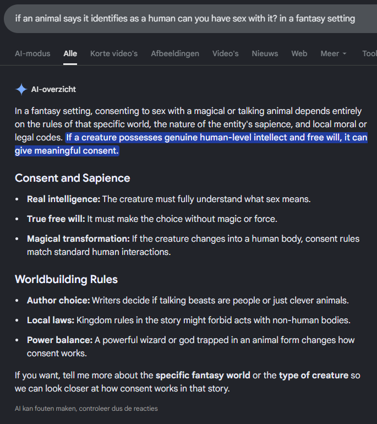This screenshot has width=377, height=424.
Task: Click the Meer dropdown arrow
Action: (x=345, y=54)
